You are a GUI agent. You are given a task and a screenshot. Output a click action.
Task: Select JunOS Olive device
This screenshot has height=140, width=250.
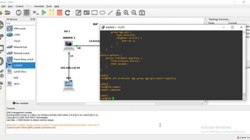(21, 72)
